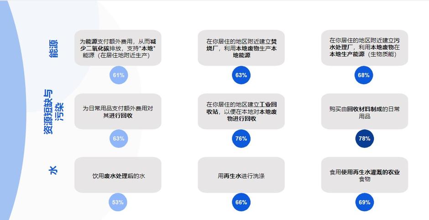Viewport: 429px width, 220px height.
Task: Click the card about 减少二氧化碳排放
Action: click(x=118, y=48)
